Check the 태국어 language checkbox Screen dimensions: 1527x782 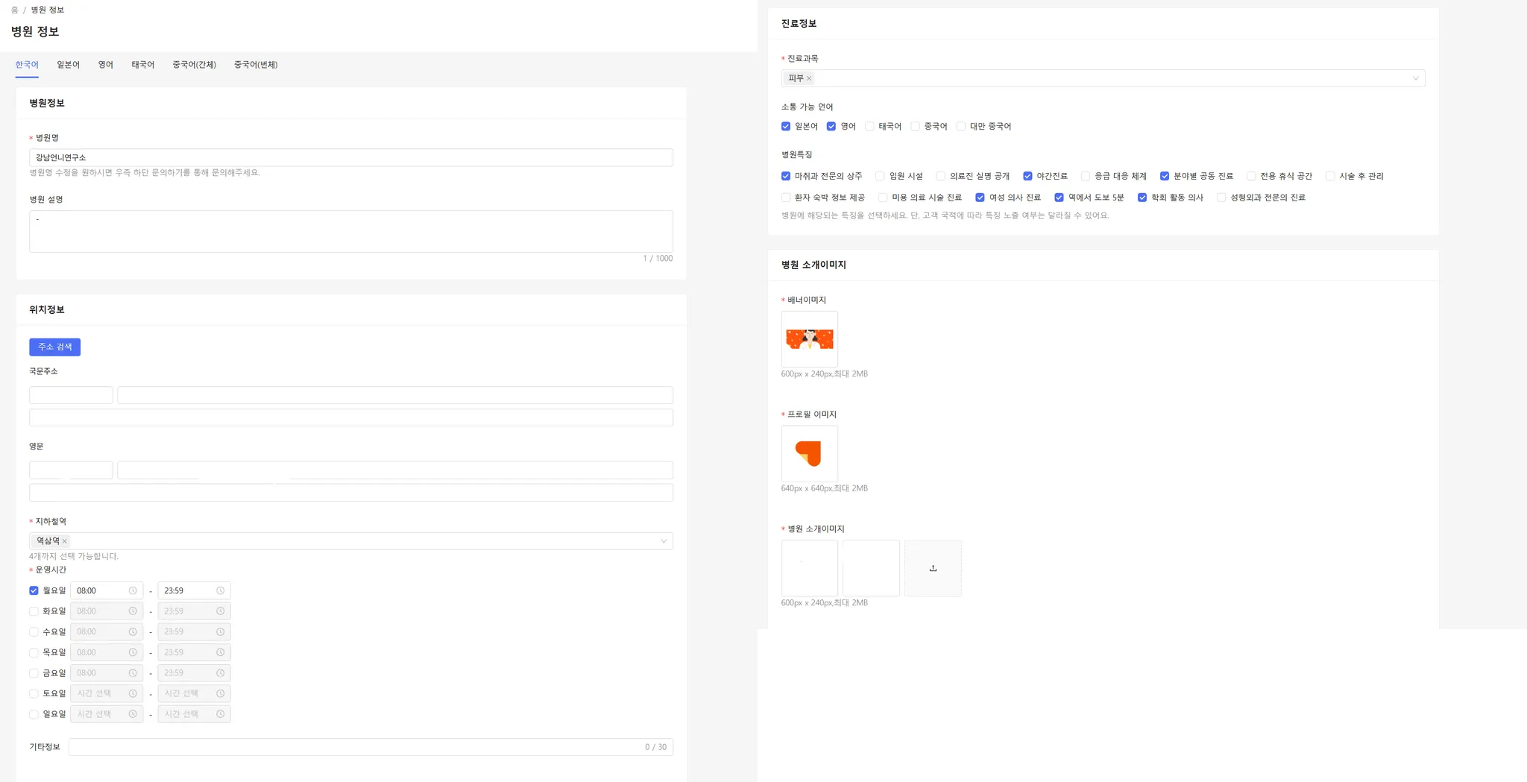pos(869,126)
